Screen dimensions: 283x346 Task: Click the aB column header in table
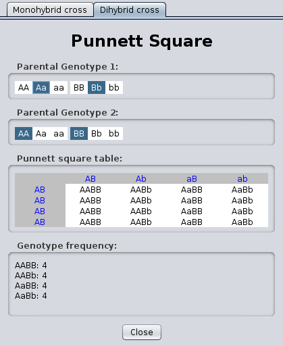[x=192, y=178]
